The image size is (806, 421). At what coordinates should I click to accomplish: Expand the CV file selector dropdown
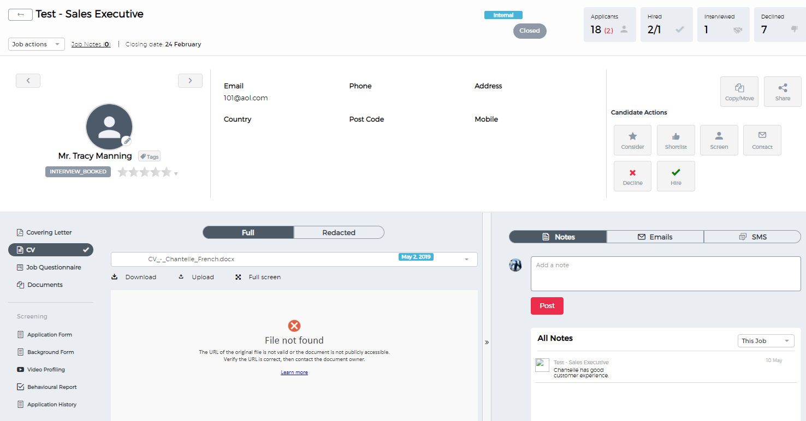coord(294,259)
